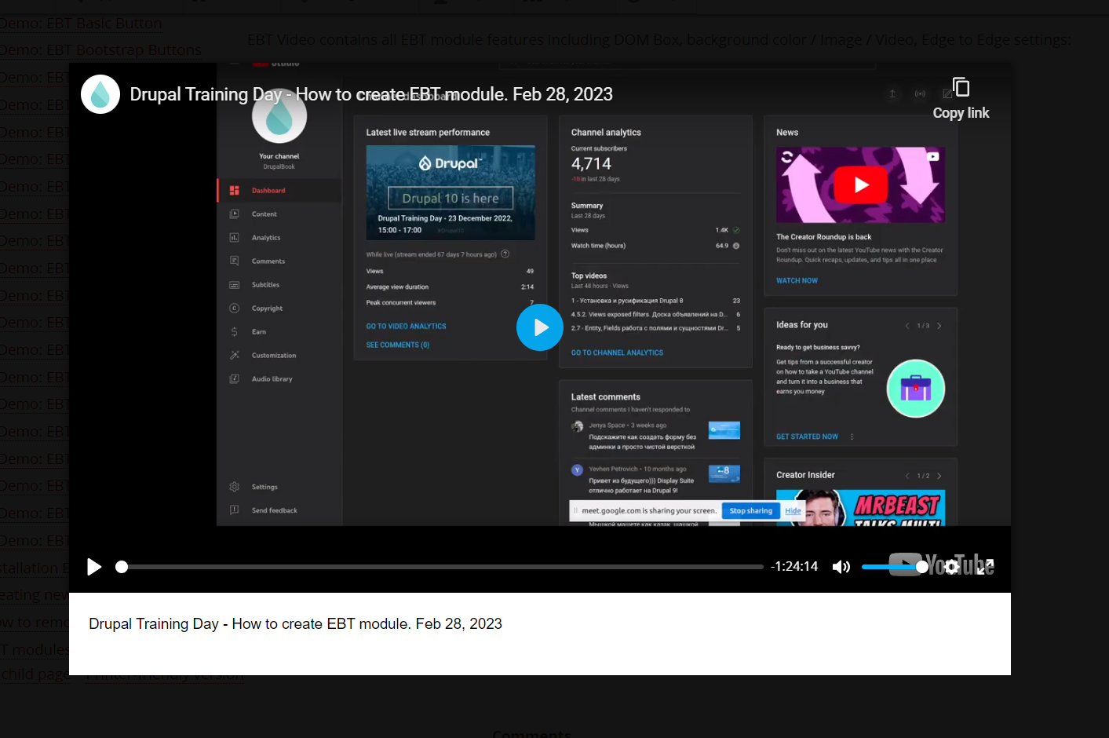This screenshot has height=738, width=1109.
Task: Open the white video title link overlaid on the player
Action: 371,94
